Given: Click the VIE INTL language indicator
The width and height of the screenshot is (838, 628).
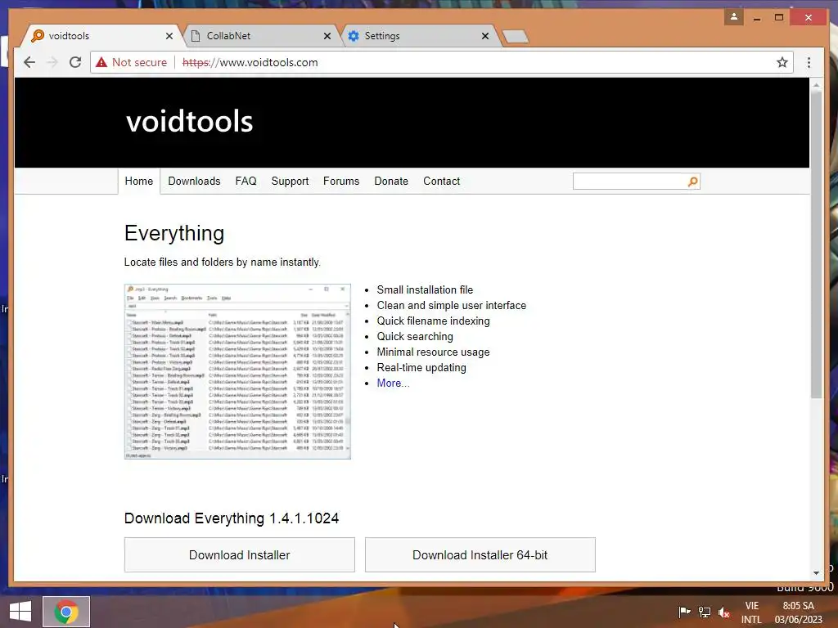Looking at the screenshot, I should [751, 612].
